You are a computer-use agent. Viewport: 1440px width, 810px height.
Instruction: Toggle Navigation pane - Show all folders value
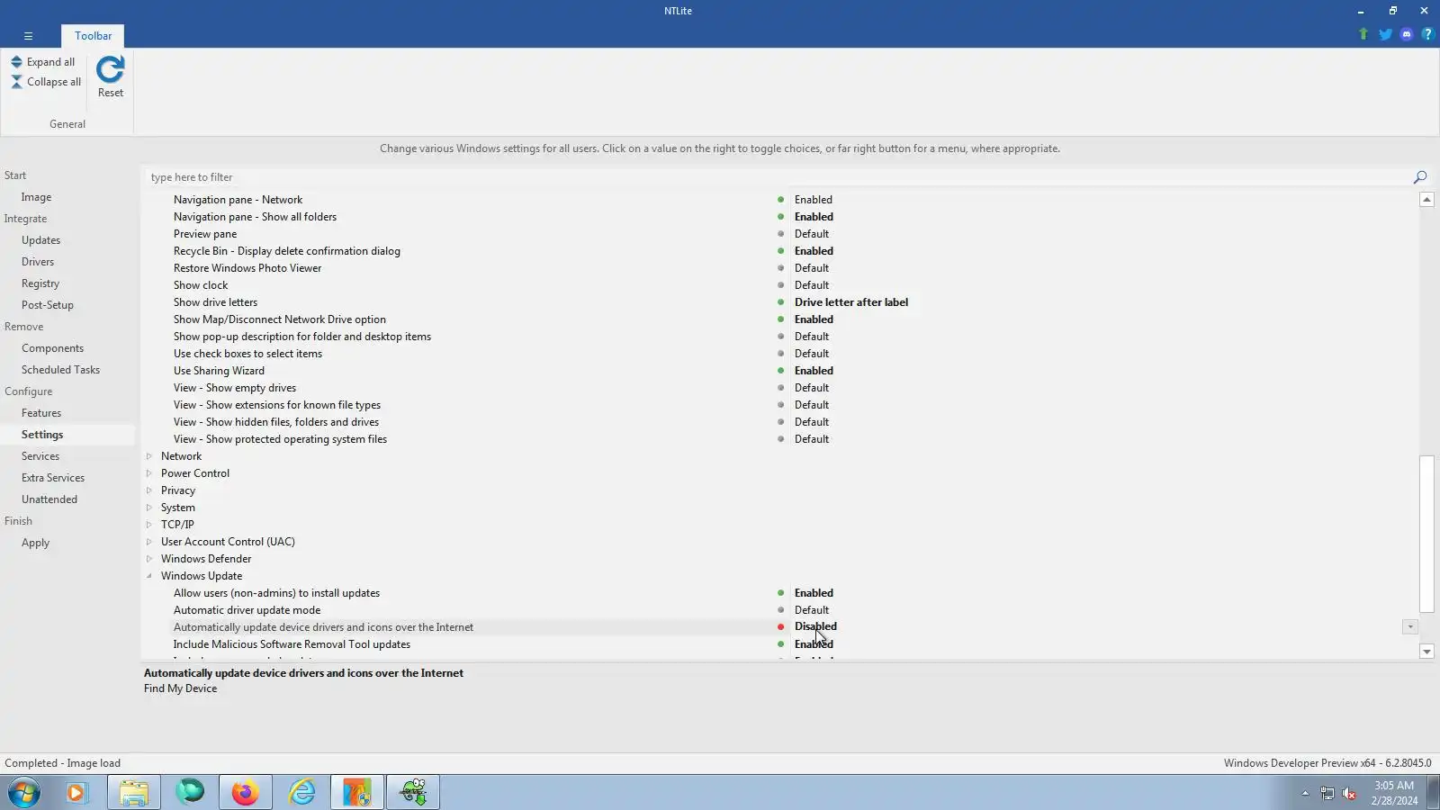click(x=814, y=217)
